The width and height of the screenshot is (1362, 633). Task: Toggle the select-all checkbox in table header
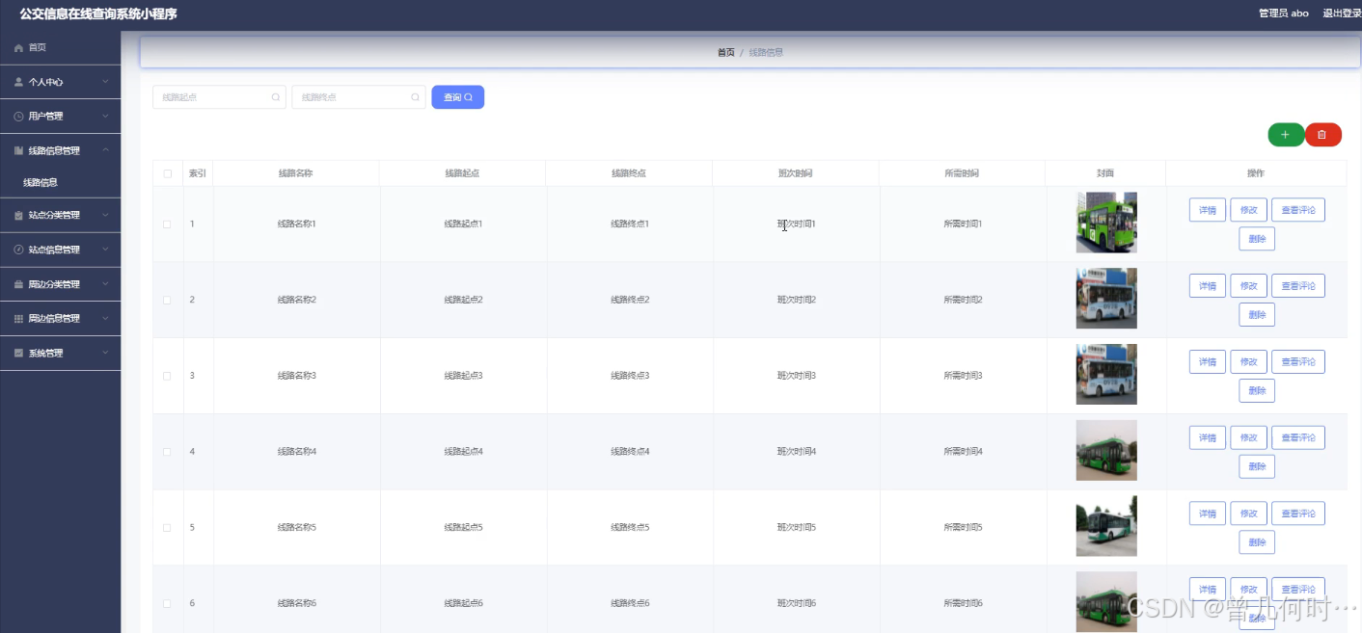168,173
